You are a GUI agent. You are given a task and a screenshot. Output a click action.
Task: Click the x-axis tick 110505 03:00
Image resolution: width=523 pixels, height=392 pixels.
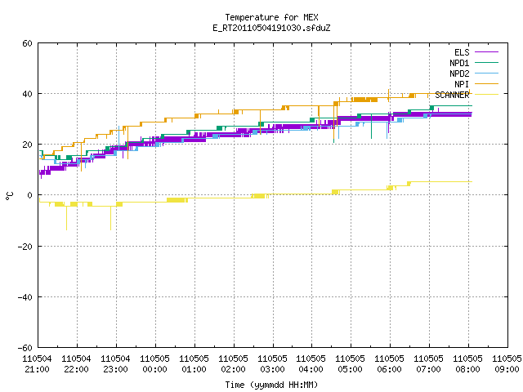coord(272,364)
